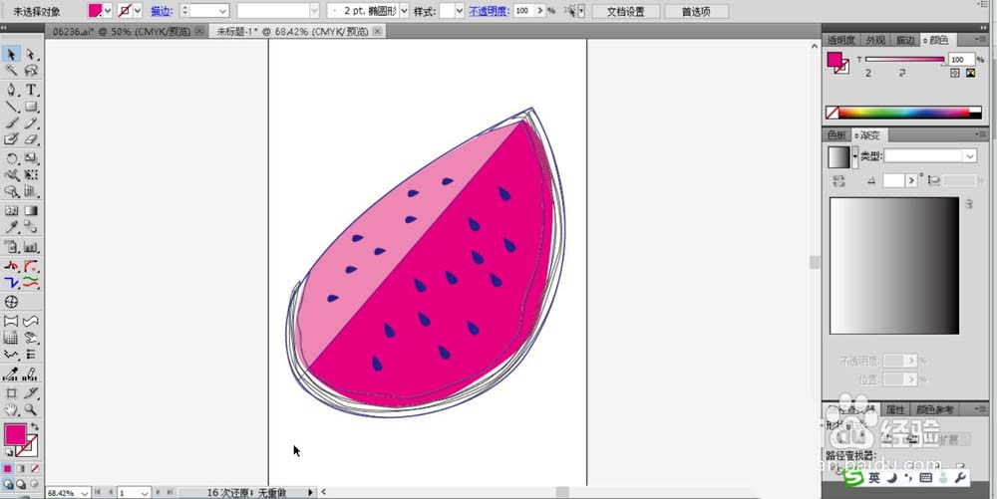Image resolution: width=997 pixels, height=499 pixels.
Task: Select the Mesh tool
Action: pos(11,211)
